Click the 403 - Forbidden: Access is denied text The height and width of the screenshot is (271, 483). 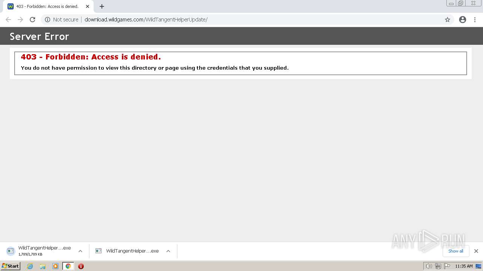(91, 57)
